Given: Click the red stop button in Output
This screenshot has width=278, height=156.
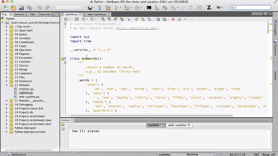Looking at the screenshot, I should click(x=63, y=129).
